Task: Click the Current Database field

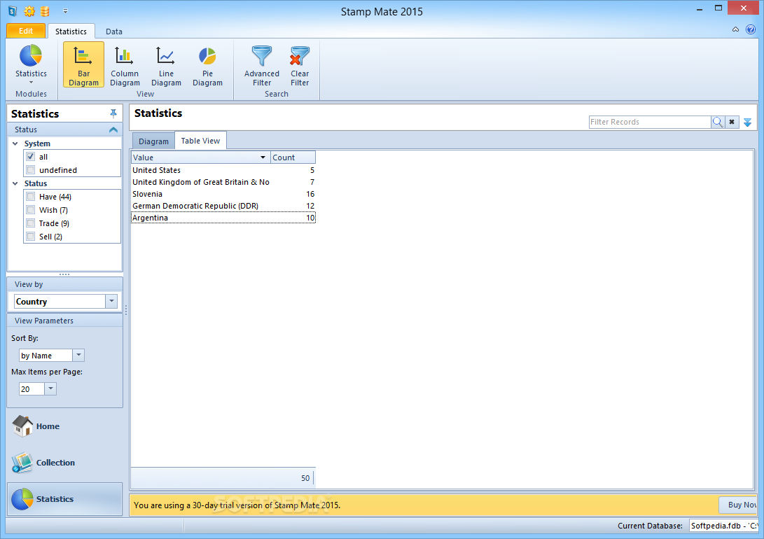Action: [x=723, y=526]
